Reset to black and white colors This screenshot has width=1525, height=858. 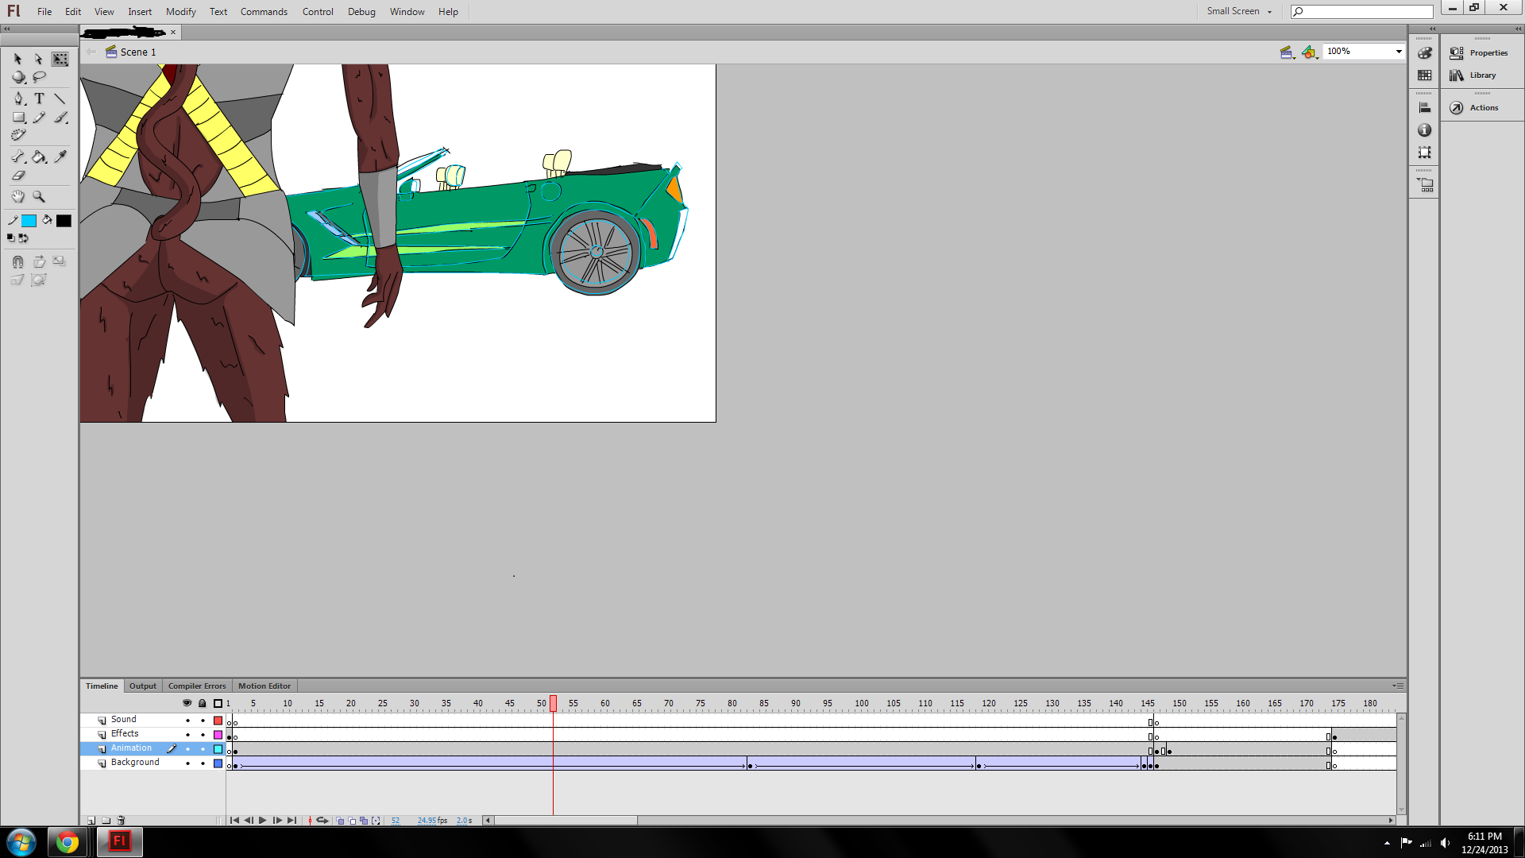[11, 238]
